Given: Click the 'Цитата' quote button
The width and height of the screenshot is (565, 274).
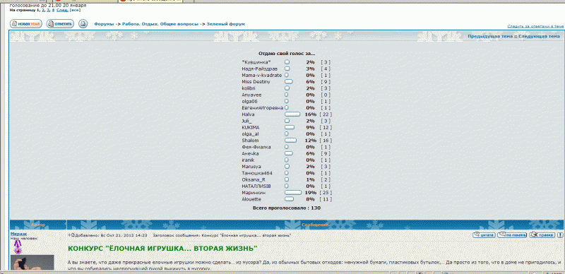Looking at the screenshot, I should (x=484, y=235).
